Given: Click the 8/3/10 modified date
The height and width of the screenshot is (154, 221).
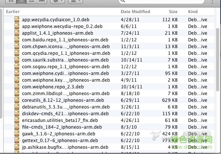Looking at the screenshot, I should coord(129,127).
